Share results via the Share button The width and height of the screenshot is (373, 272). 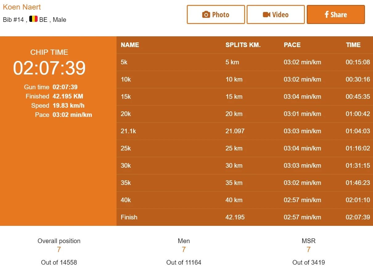[336, 14]
